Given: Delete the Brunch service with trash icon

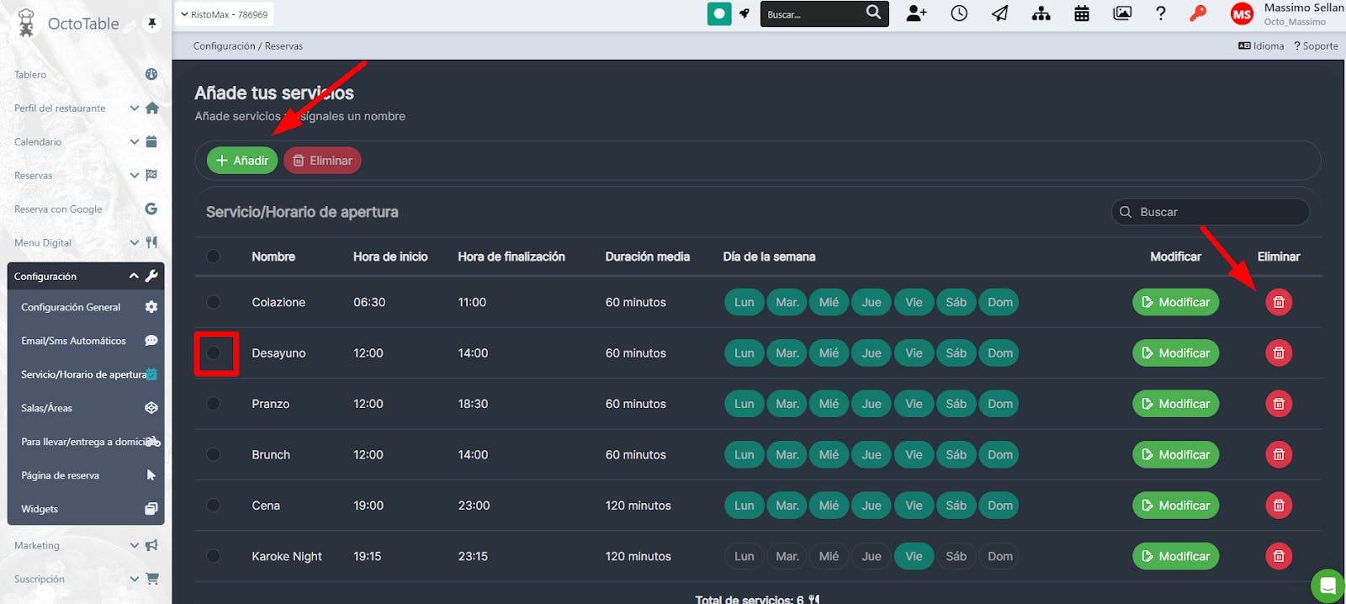Looking at the screenshot, I should pos(1279,455).
